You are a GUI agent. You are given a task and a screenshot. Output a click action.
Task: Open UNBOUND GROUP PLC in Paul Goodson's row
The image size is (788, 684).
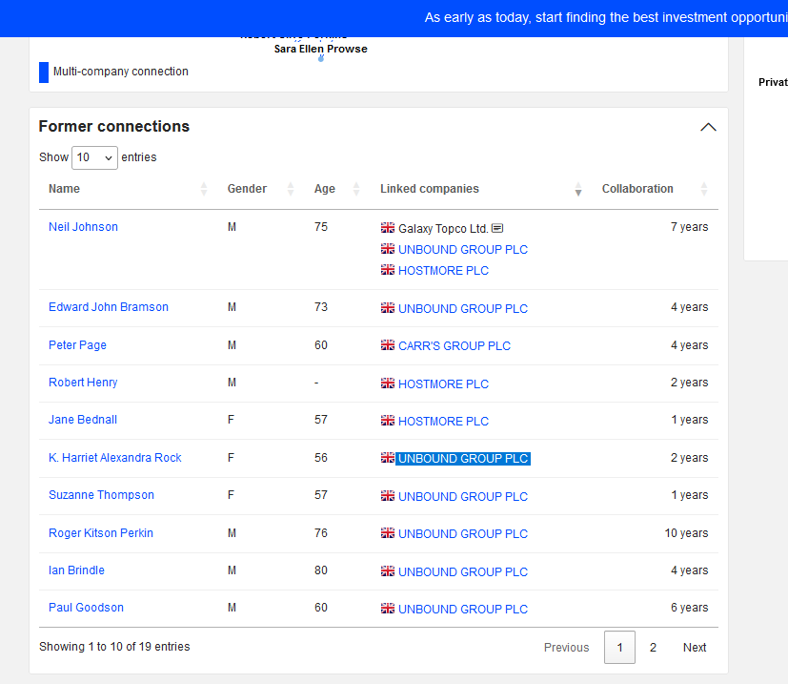[463, 610]
